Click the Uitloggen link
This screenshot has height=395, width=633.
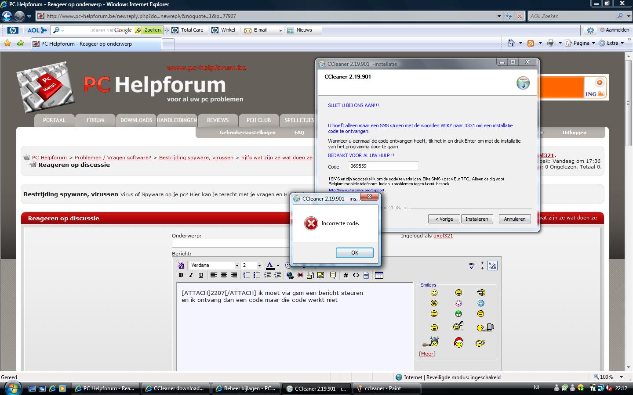[x=574, y=133]
